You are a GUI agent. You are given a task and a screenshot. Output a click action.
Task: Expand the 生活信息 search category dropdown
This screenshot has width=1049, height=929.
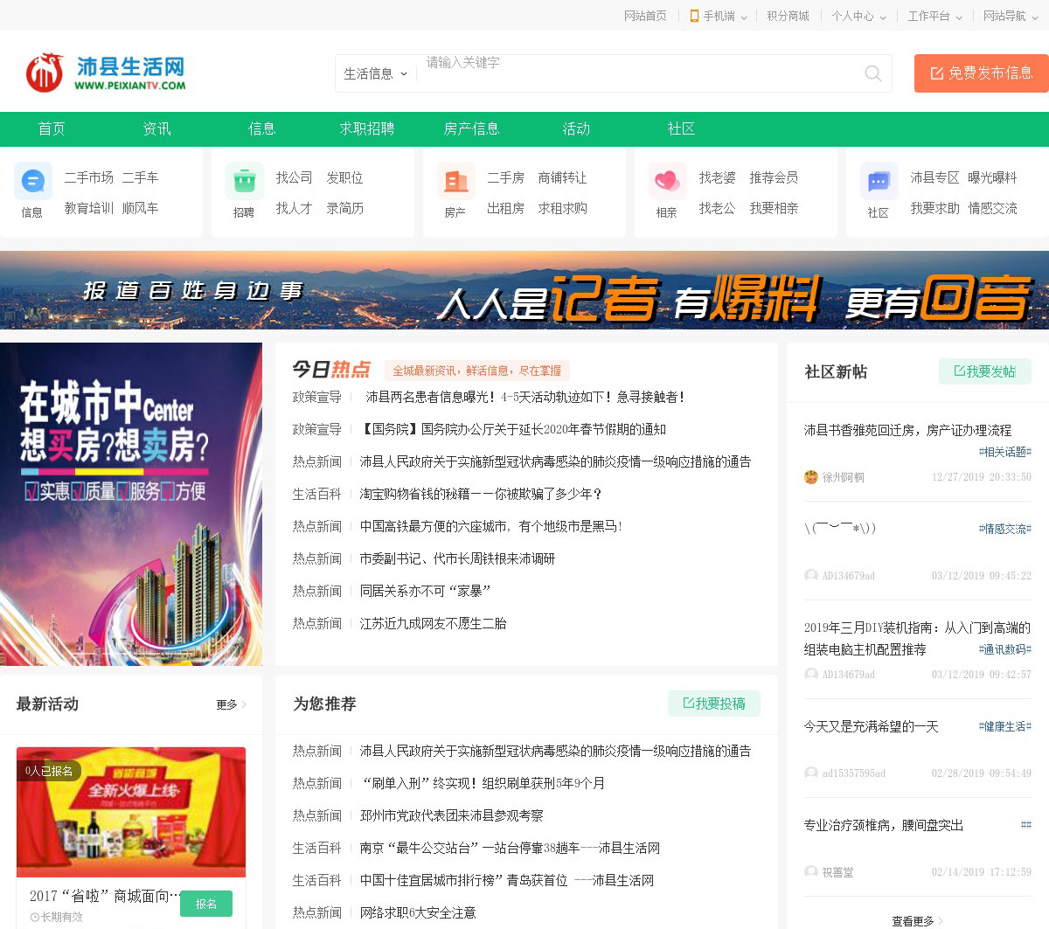click(x=376, y=74)
